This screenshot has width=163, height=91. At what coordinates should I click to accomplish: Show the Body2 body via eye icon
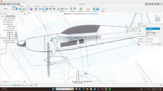7,28
